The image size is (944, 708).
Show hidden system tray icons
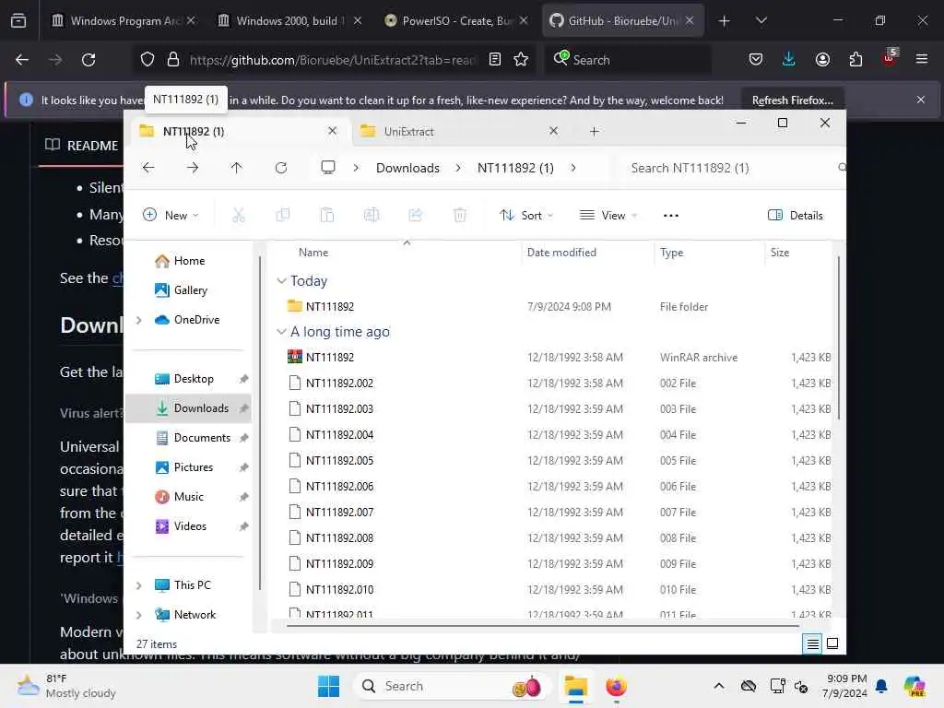pos(719,686)
